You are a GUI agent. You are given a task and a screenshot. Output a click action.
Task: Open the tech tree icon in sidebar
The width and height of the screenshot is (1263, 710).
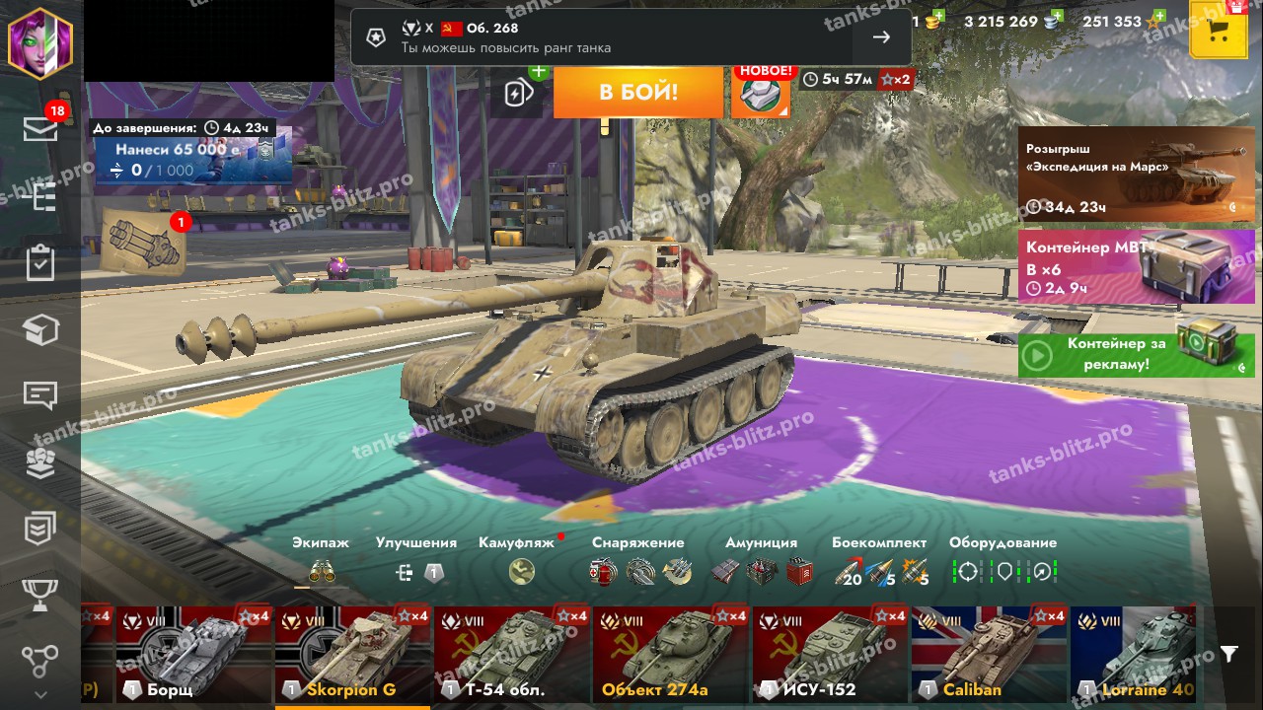point(40,662)
